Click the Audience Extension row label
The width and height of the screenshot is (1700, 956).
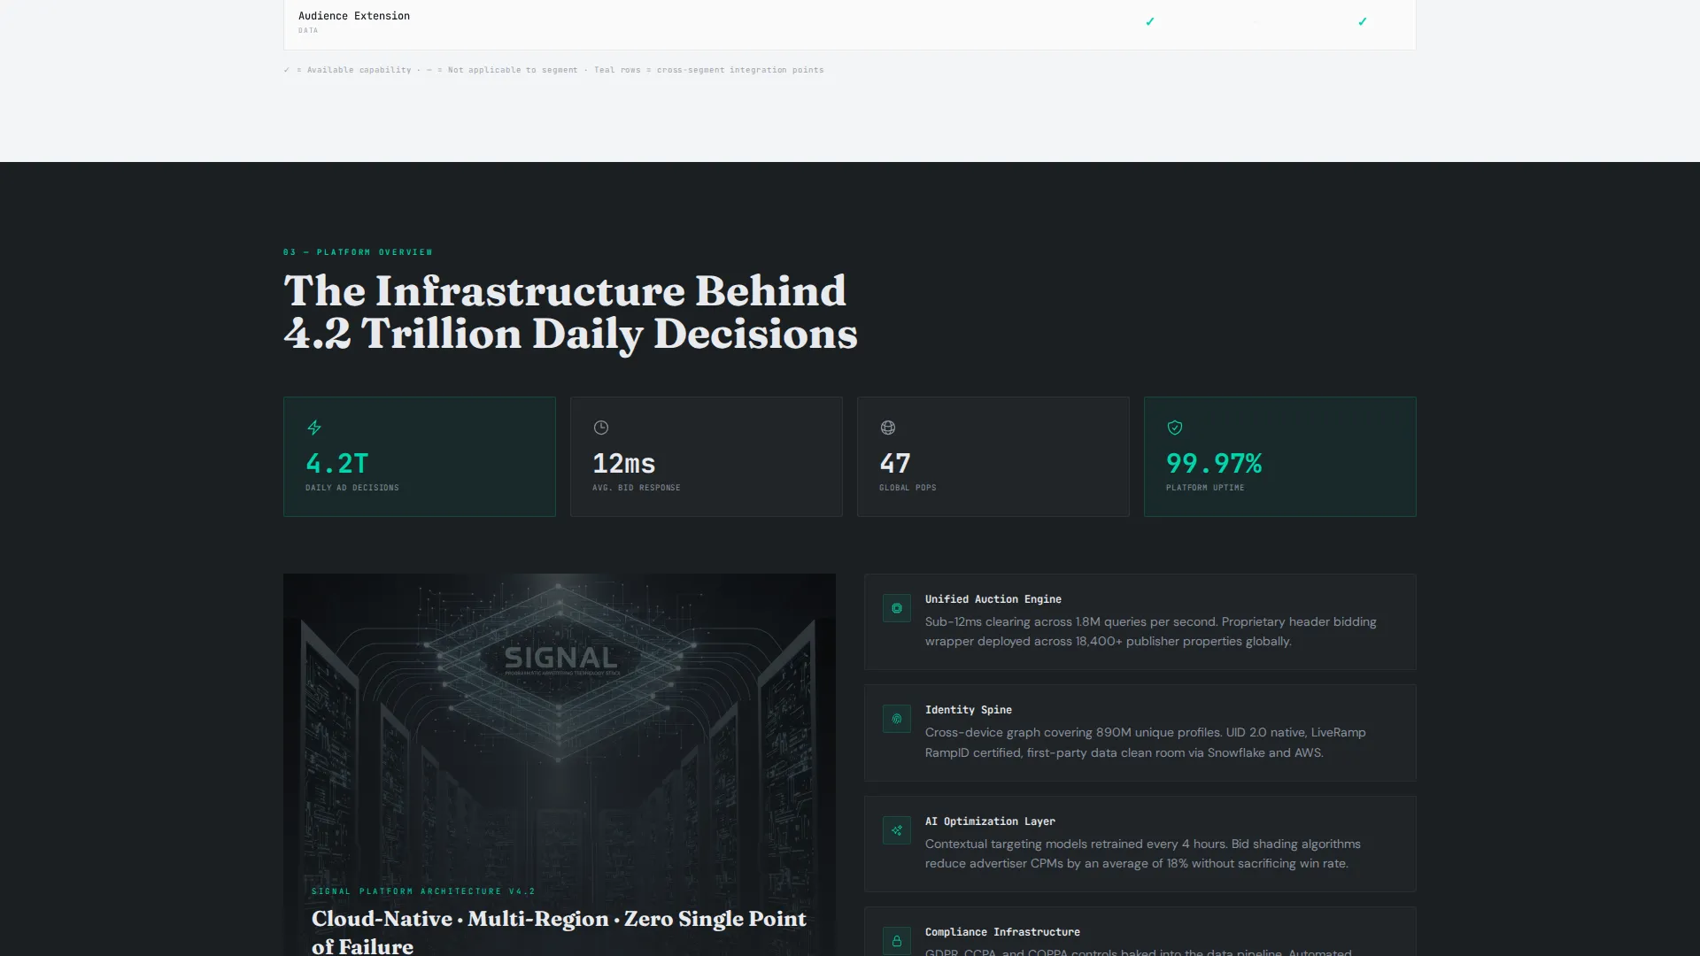pyautogui.click(x=354, y=16)
